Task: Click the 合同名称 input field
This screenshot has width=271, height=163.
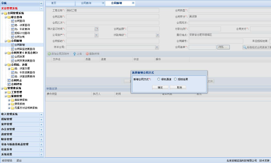Action: pos(113,17)
